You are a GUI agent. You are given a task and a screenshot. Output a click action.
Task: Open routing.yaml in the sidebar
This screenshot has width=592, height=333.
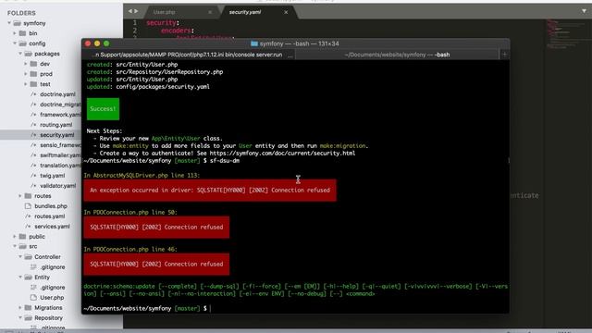tap(55, 125)
